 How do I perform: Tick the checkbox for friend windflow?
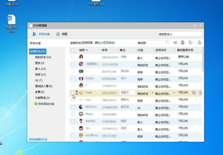pyautogui.click(x=73, y=136)
